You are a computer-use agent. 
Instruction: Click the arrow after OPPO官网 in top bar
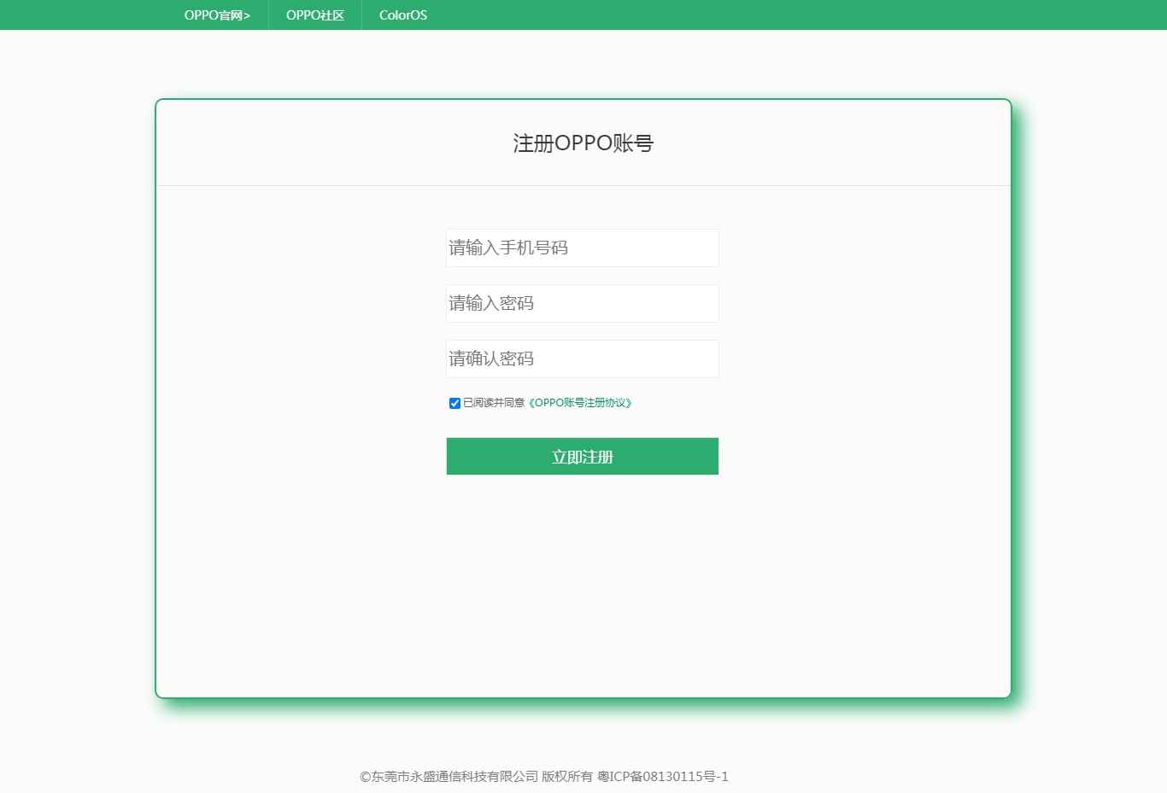(x=247, y=15)
